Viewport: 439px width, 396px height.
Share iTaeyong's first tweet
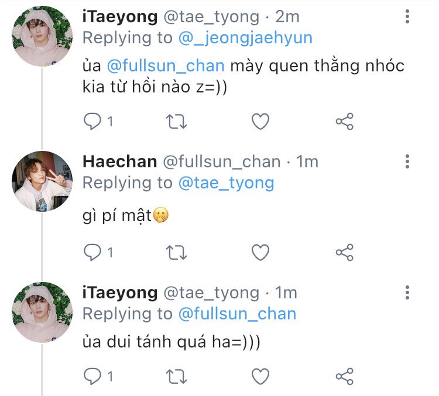(x=344, y=122)
